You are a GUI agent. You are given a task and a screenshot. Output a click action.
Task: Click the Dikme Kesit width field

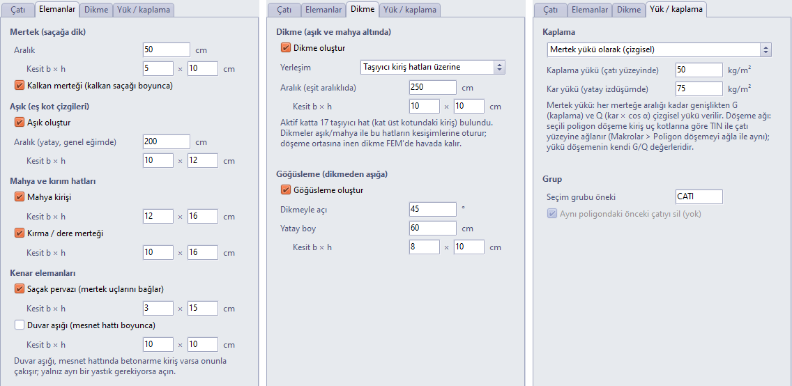coord(425,106)
